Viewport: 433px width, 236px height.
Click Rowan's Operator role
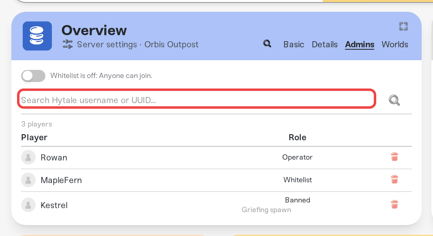coord(298,157)
